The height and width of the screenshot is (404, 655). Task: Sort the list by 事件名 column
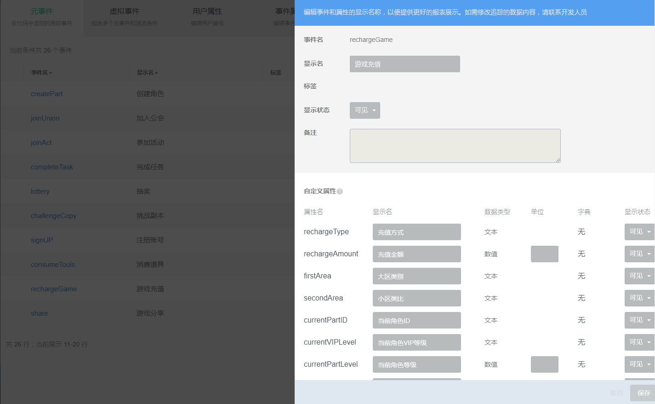coord(41,73)
